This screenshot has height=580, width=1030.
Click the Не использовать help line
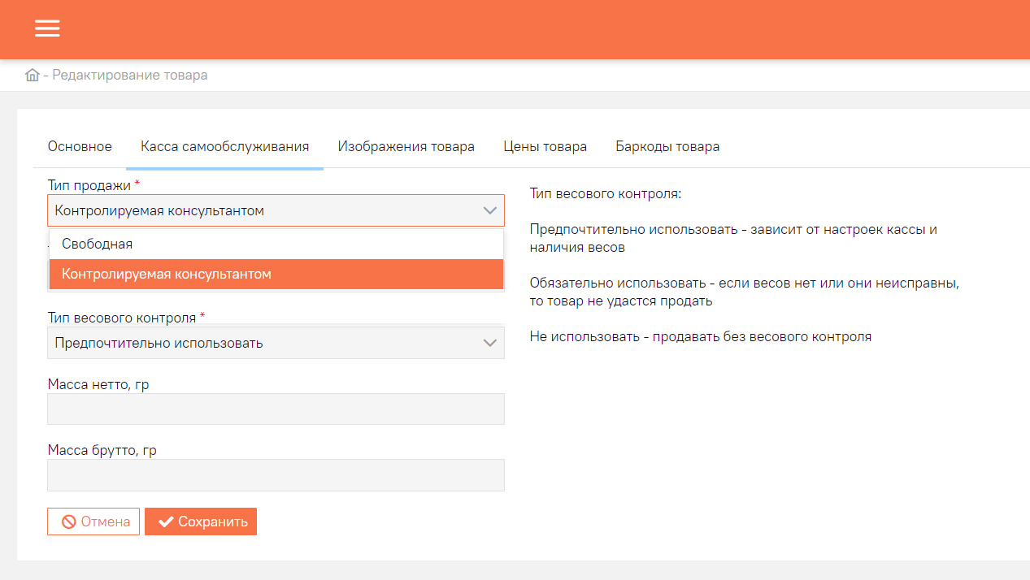(701, 336)
